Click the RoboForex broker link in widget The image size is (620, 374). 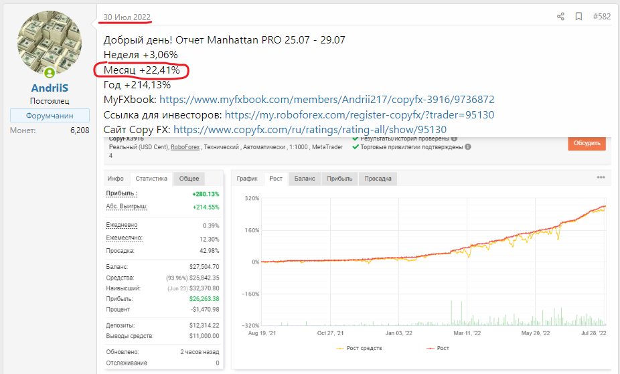(x=185, y=147)
